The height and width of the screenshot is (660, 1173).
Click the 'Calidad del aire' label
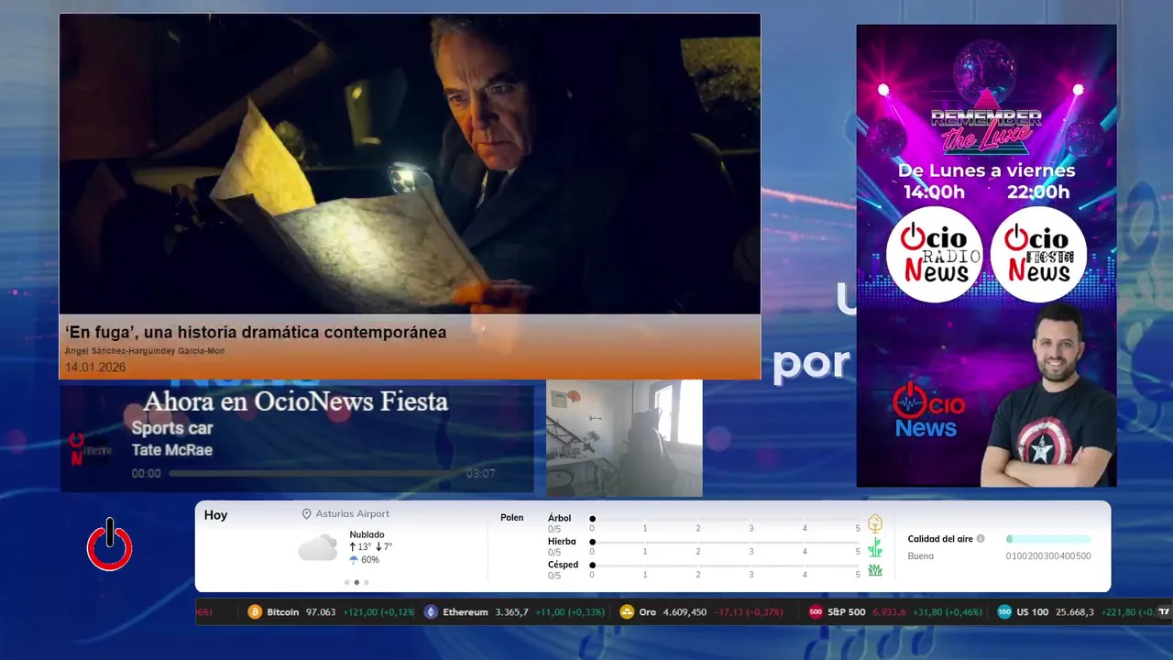[x=940, y=539]
